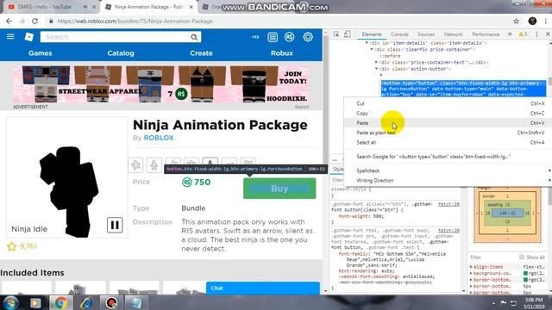The width and height of the screenshot is (552, 310).
Task: Click the Roblox logo home icon
Action: tap(28, 37)
